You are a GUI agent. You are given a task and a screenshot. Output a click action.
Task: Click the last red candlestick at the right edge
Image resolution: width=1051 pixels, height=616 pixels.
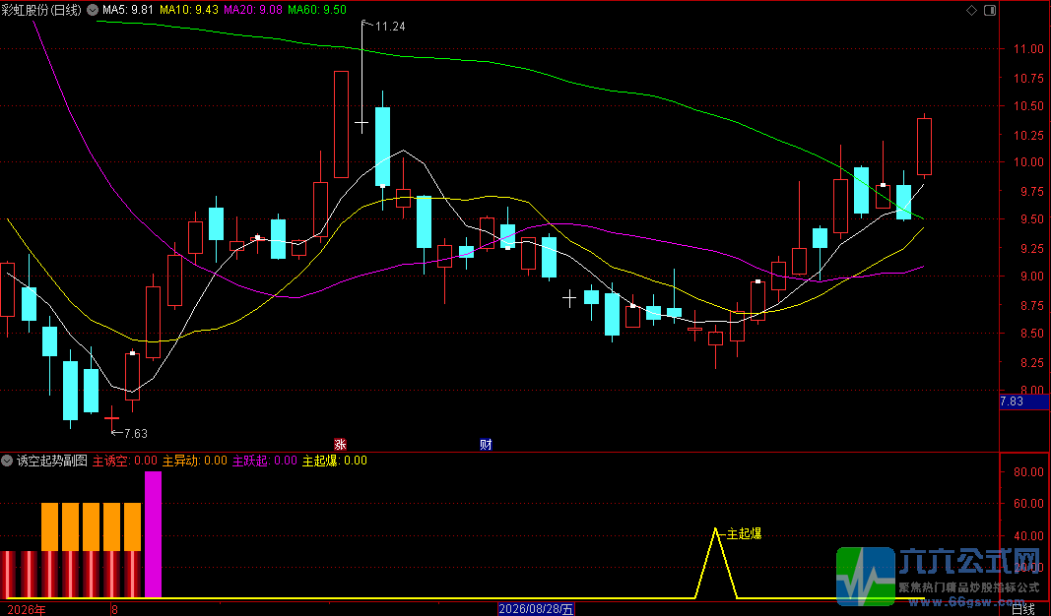tap(924, 146)
